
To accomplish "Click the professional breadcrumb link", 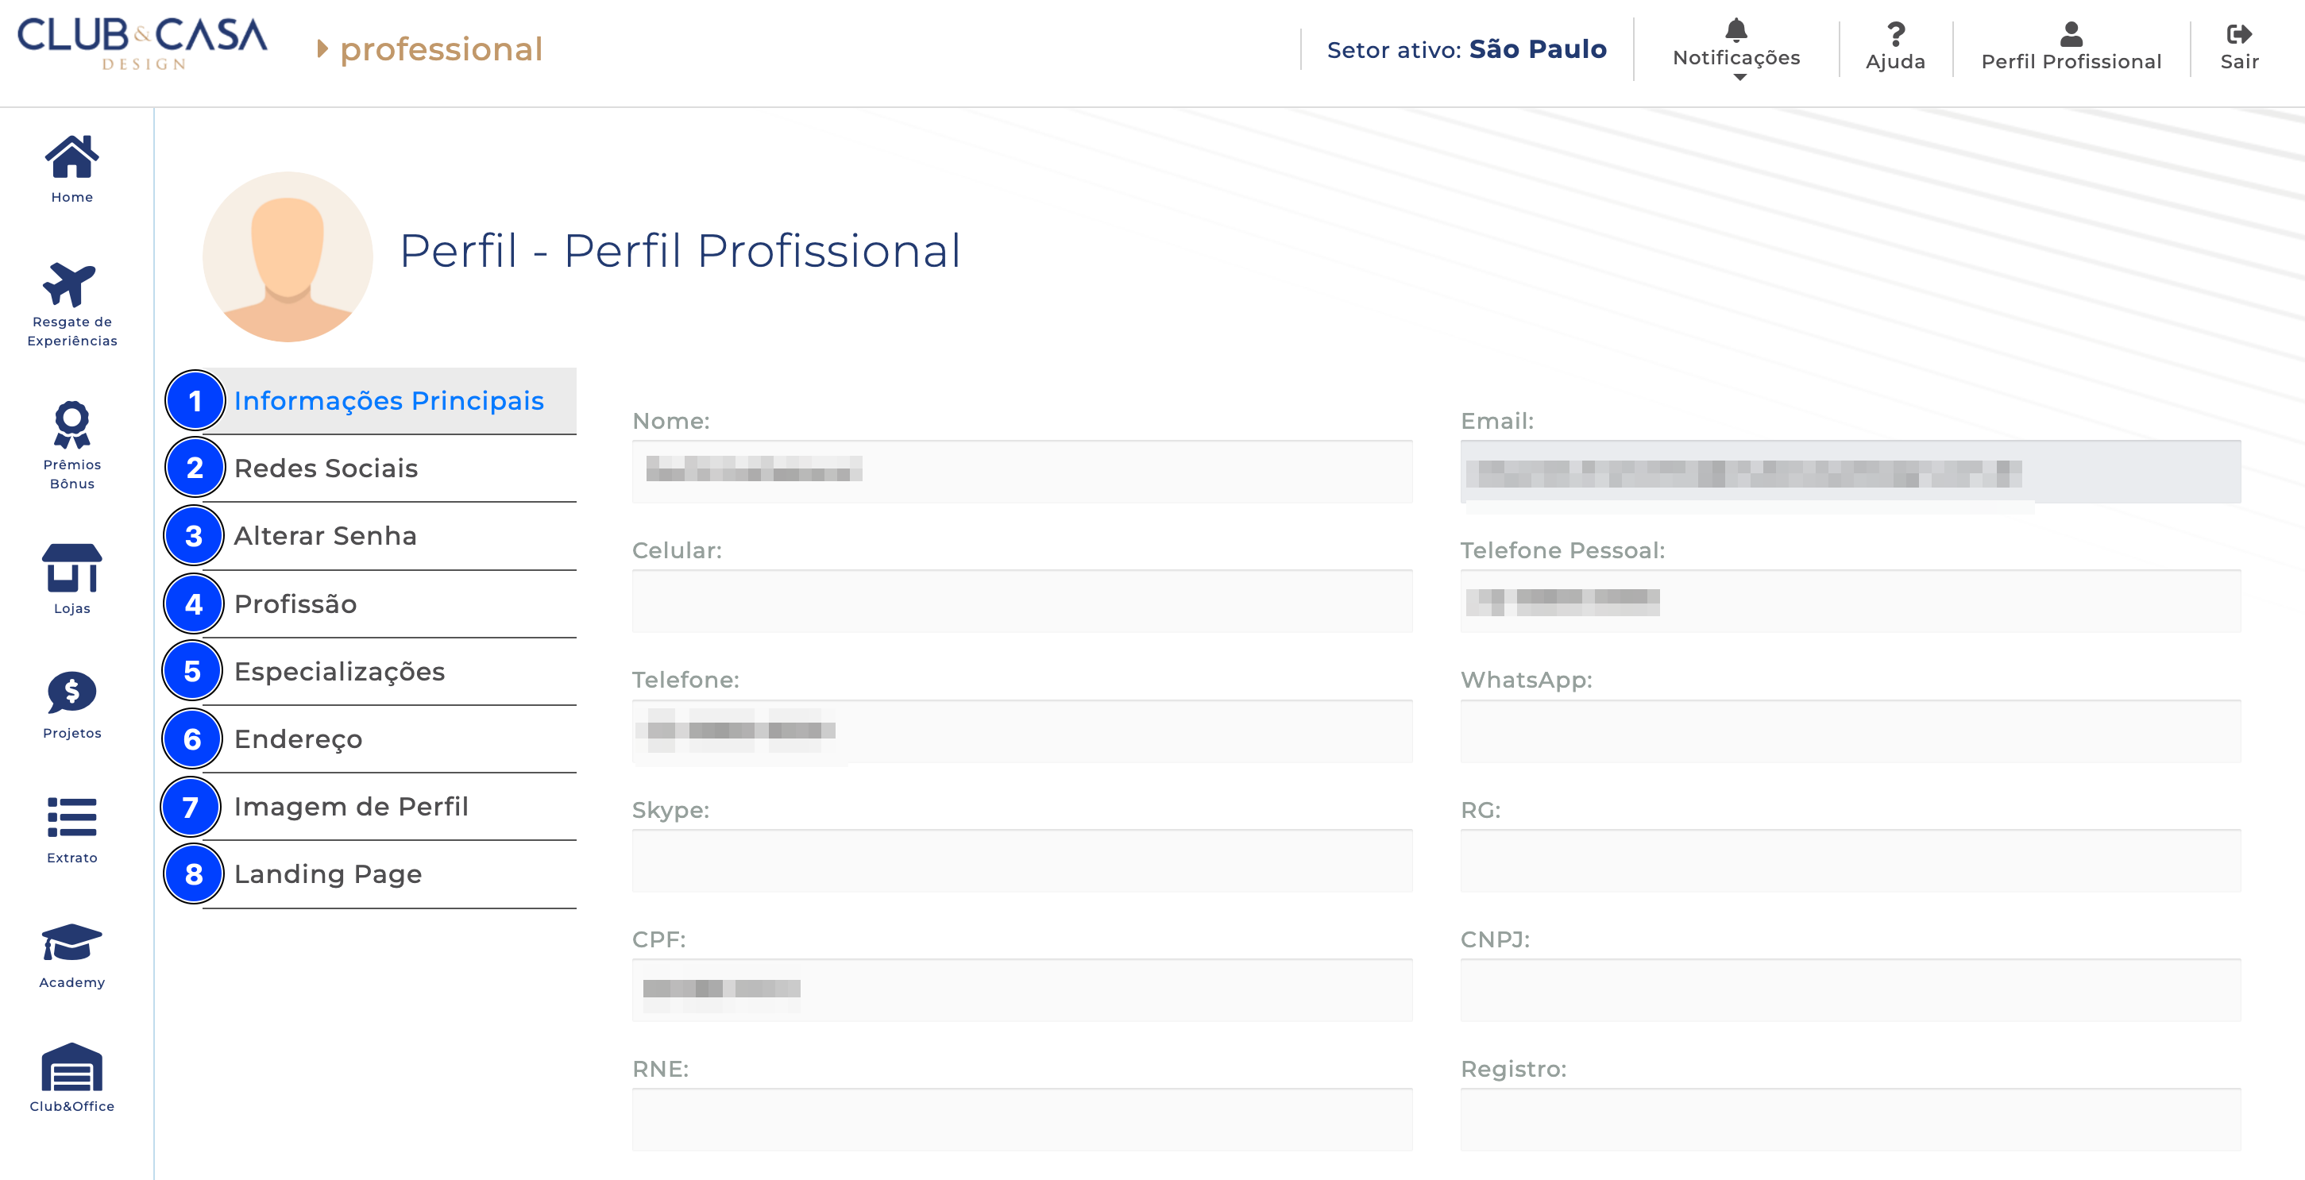I will 441,49.
